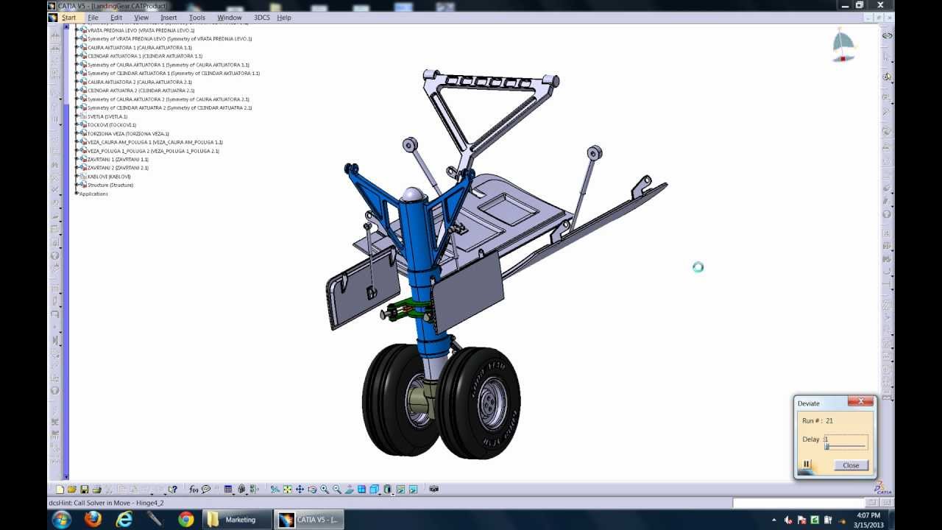Open the design table icon
942x530 pixels.
click(x=228, y=489)
